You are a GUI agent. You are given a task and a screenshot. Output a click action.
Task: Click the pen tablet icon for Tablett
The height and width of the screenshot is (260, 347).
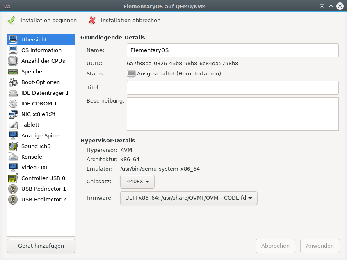(x=13, y=125)
